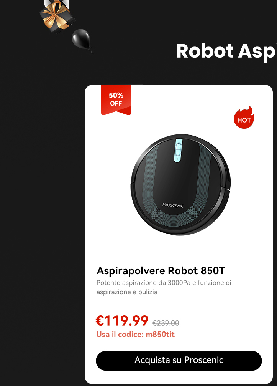Click the black balloon decoration
The width and height of the screenshot is (277, 386).
point(82,39)
